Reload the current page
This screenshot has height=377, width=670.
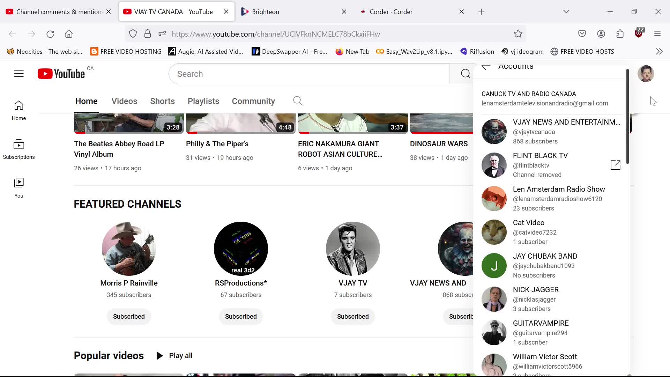pos(50,34)
